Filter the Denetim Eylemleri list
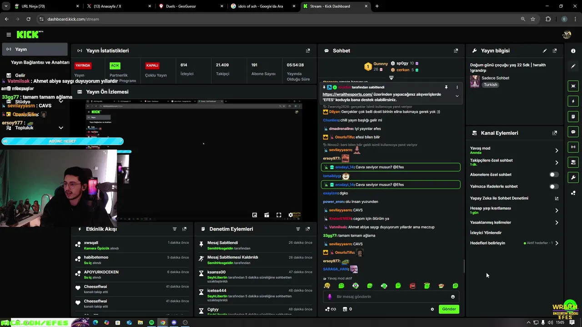 point(298,229)
